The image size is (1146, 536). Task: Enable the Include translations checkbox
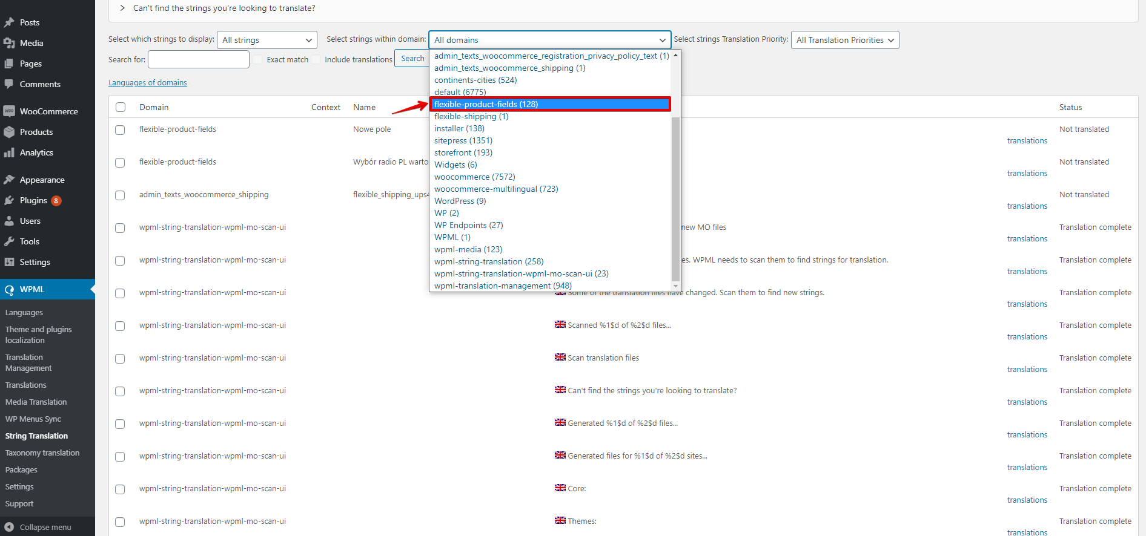click(316, 59)
